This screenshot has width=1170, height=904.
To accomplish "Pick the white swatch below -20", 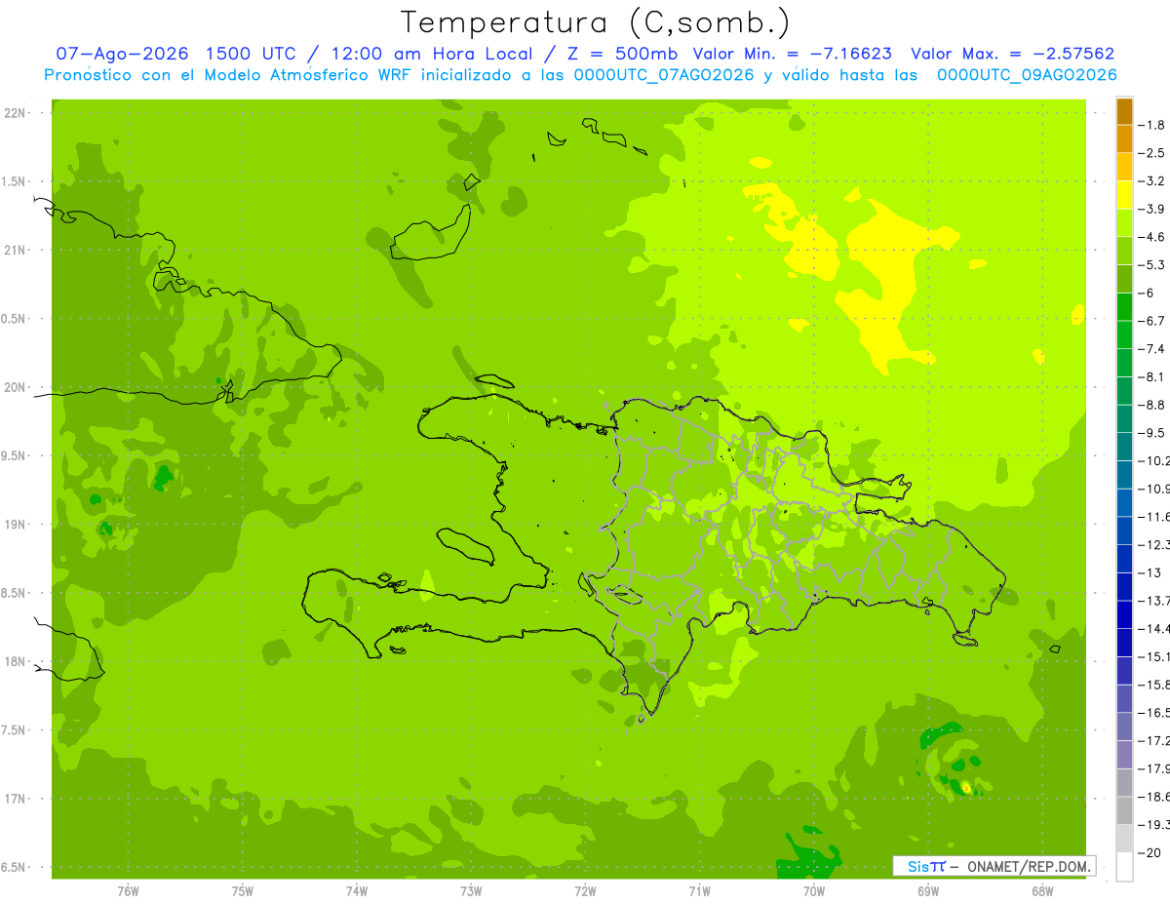I will pyautogui.click(x=1124, y=866).
